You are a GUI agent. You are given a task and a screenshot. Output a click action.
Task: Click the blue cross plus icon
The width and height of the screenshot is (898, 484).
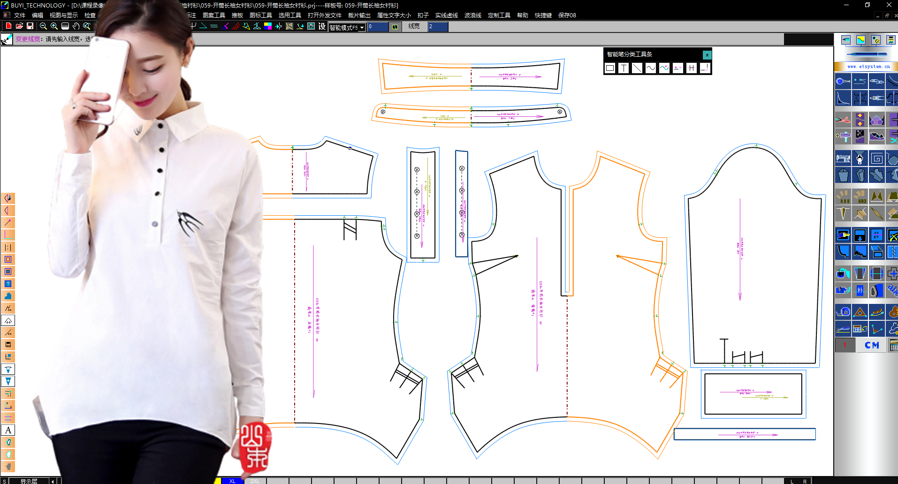(x=892, y=273)
